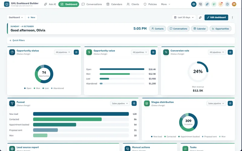This screenshot has height=151, width=242.
Task: Click the help question mark icon
Action: pos(227,4)
